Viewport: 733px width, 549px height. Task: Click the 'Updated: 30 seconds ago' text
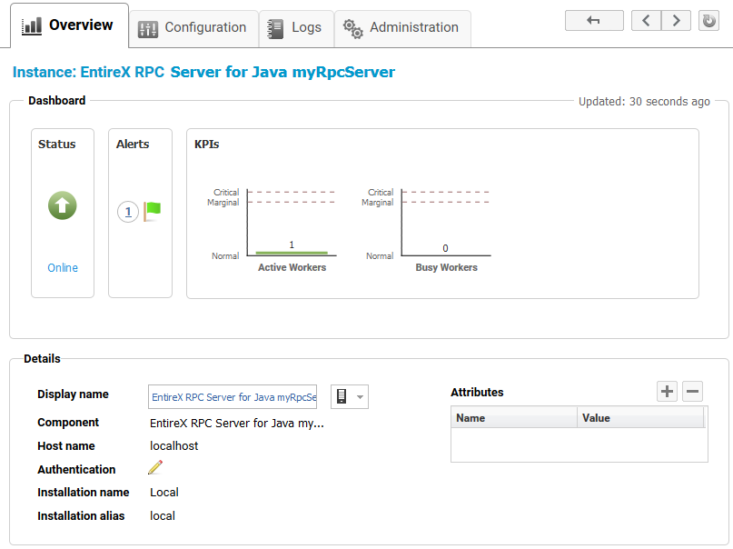coord(644,102)
